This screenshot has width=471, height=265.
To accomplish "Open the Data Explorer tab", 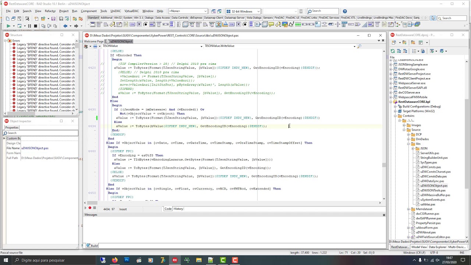I will click(438, 247).
